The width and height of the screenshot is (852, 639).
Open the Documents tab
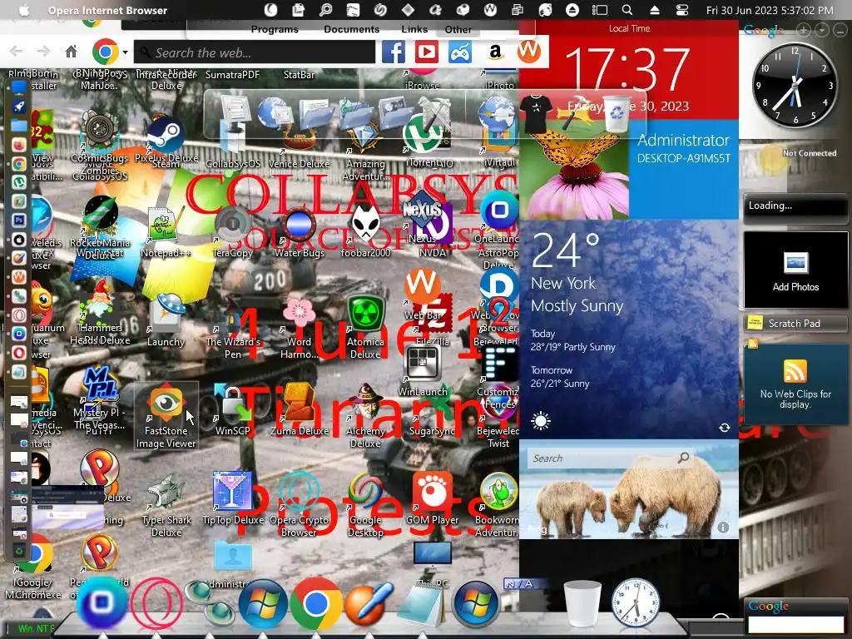pos(352,29)
